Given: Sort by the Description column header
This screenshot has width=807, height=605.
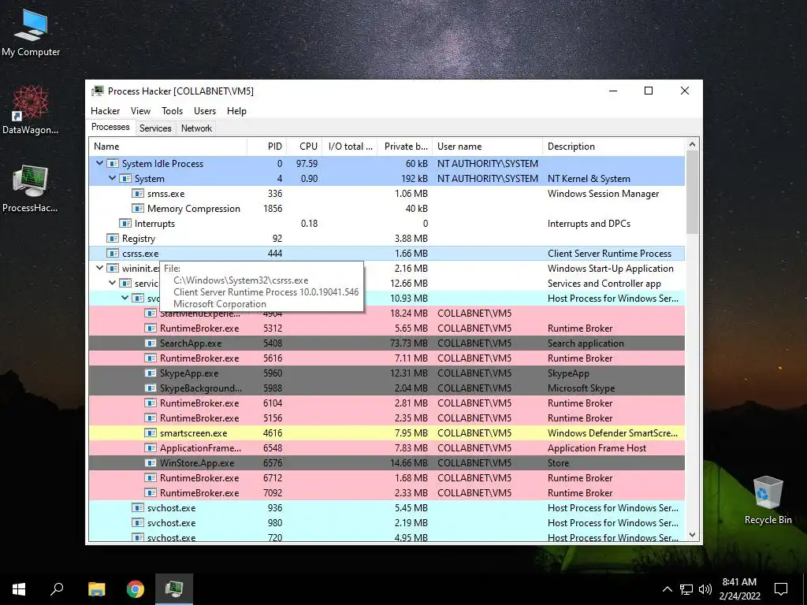Looking at the screenshot, I should coord(614,146).
